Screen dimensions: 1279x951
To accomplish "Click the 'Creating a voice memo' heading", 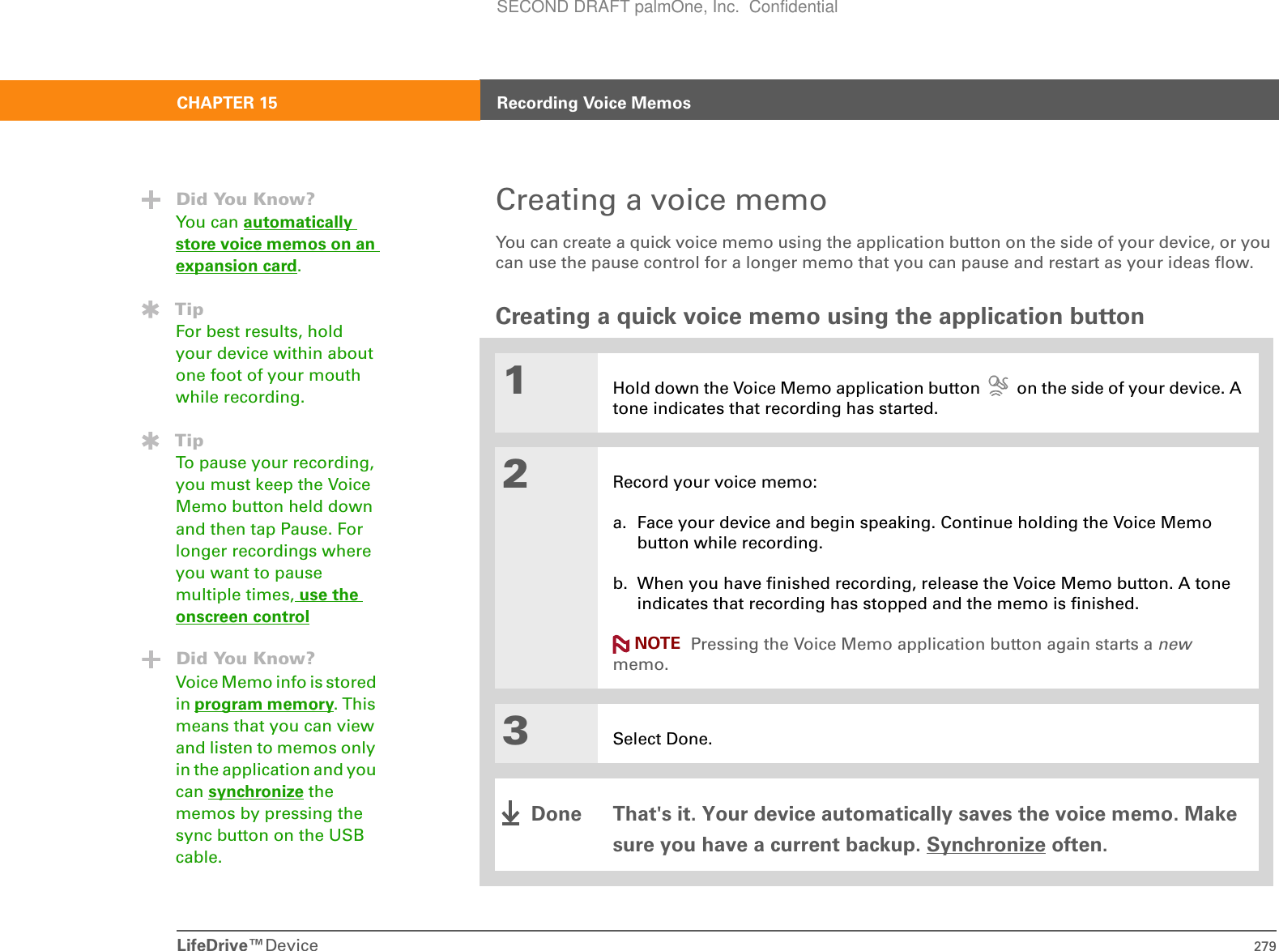I will point(661,199).
